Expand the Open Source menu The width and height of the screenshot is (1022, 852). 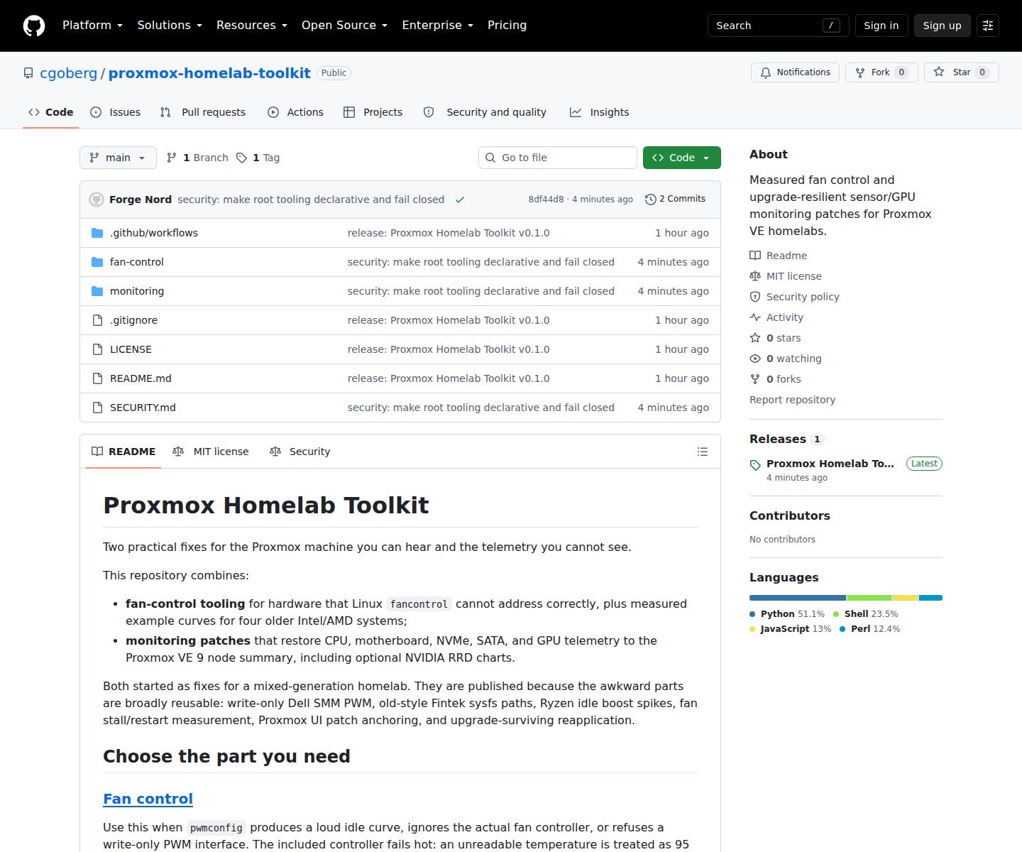(344, 26)
